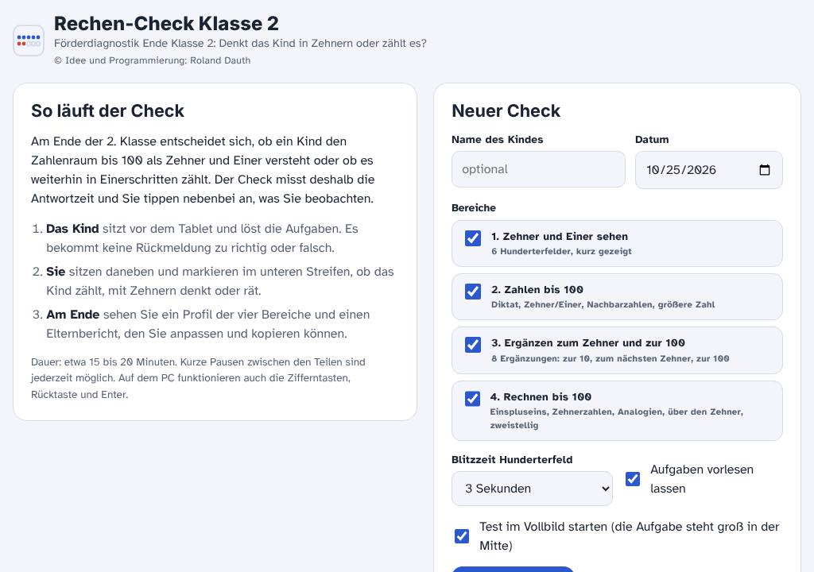
Task: Click the 'Förderdiagnostik Ende Klasse 2' subtitle
Action: click(x=240, y=43)
